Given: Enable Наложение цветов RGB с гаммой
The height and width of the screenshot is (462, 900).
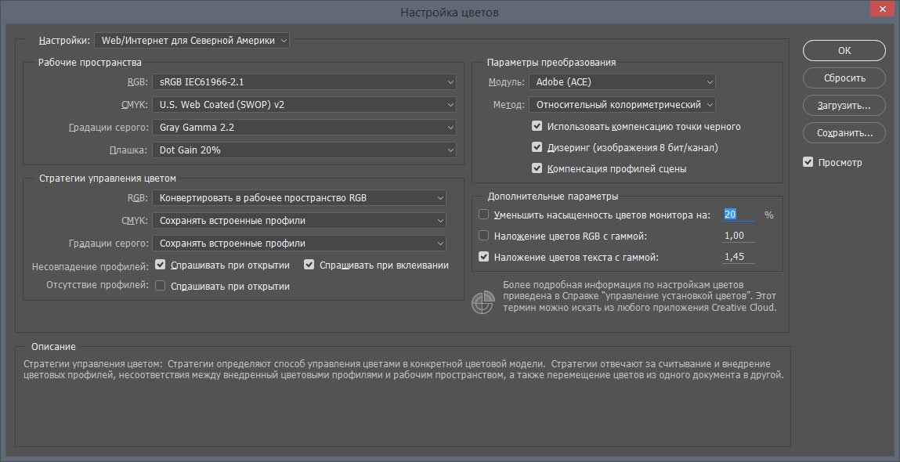Looking at the screenshot, I should click(483, 236).
